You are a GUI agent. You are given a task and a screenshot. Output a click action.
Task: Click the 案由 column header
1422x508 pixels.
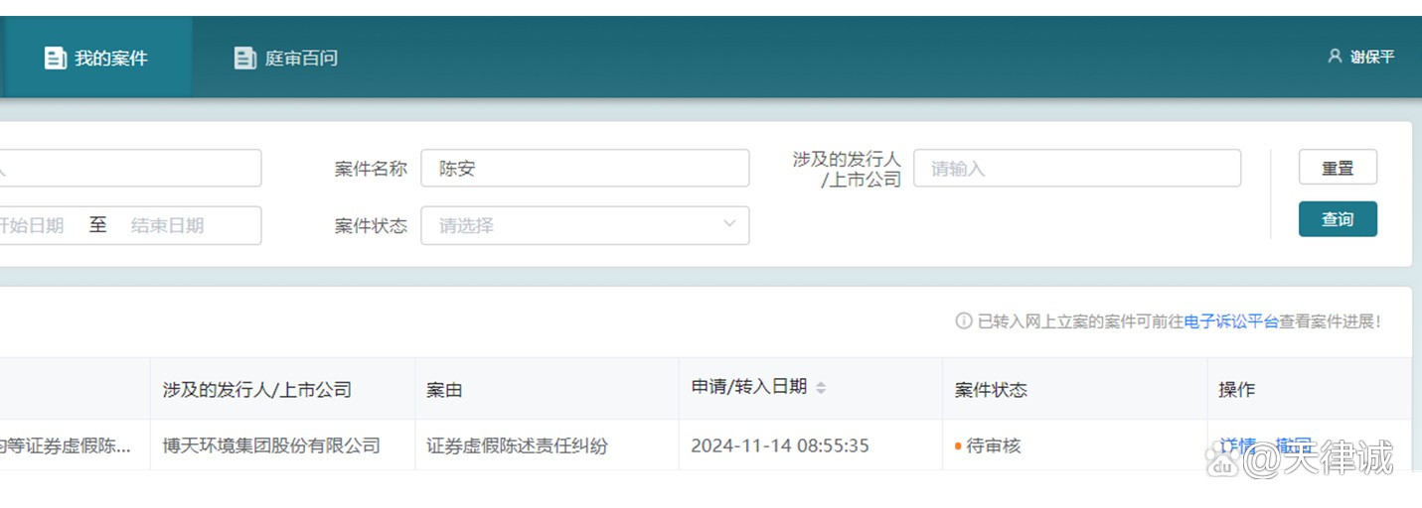(x=548, y=389)
